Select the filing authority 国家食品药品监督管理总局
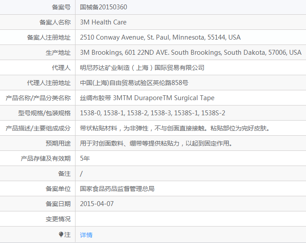Viewport: 306px width, 243px height. (x=117, y=189)
